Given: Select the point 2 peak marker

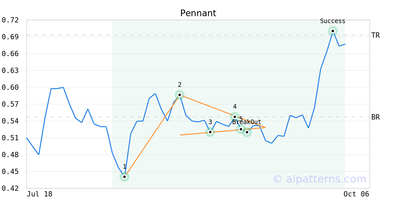Looking at the screenshot, I should tap(180, 95).
